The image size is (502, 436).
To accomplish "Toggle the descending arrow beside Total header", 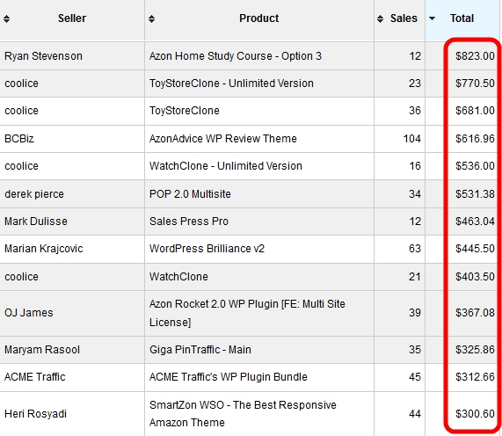I will pos(432,18).
